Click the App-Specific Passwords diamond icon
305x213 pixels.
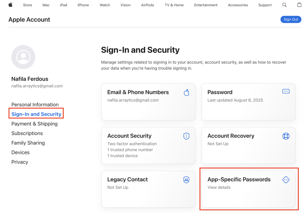click(286, 180)
